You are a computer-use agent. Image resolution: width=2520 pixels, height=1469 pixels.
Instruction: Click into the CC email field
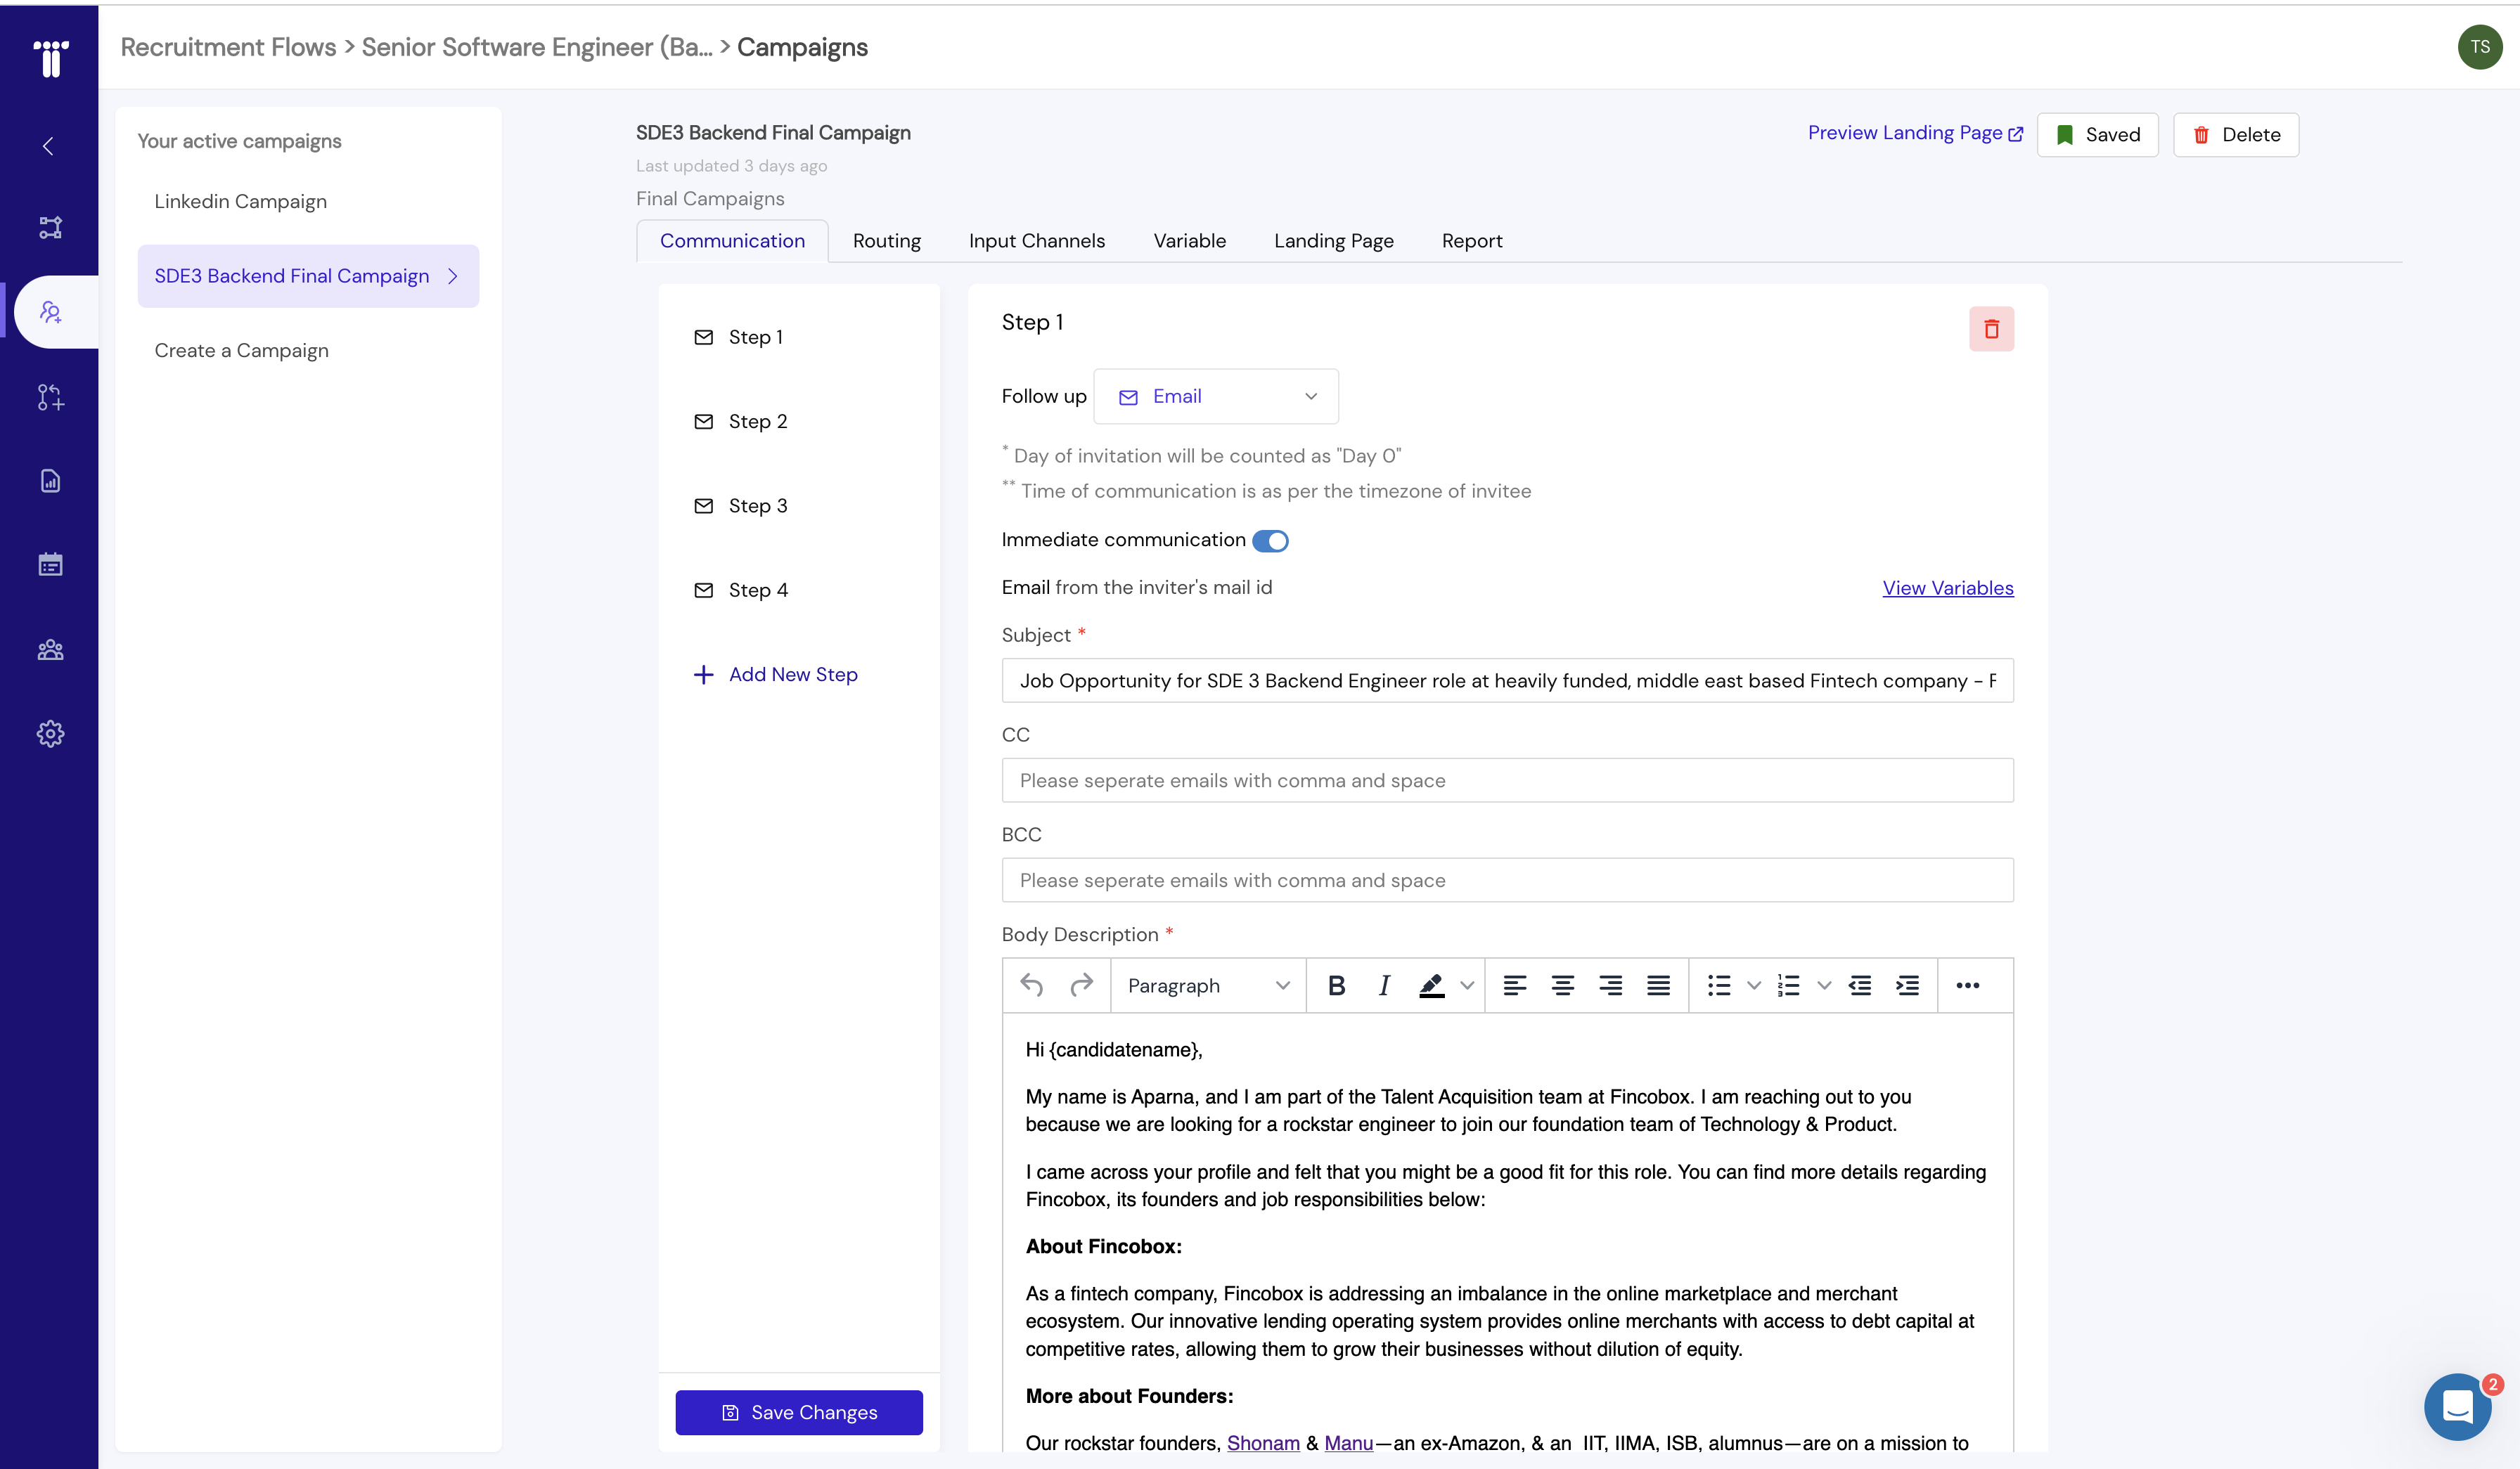1507,780
